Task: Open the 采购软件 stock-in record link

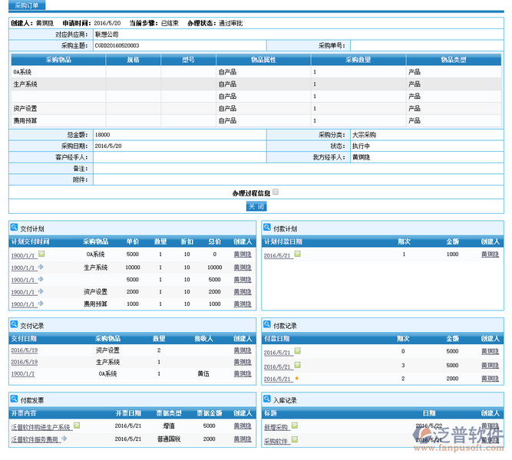Action: click(x=276, y=442)
